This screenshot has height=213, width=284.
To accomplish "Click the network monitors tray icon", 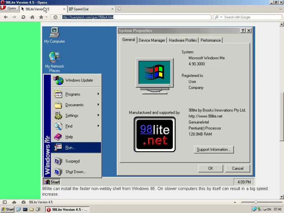I will (x=254, y=209).
